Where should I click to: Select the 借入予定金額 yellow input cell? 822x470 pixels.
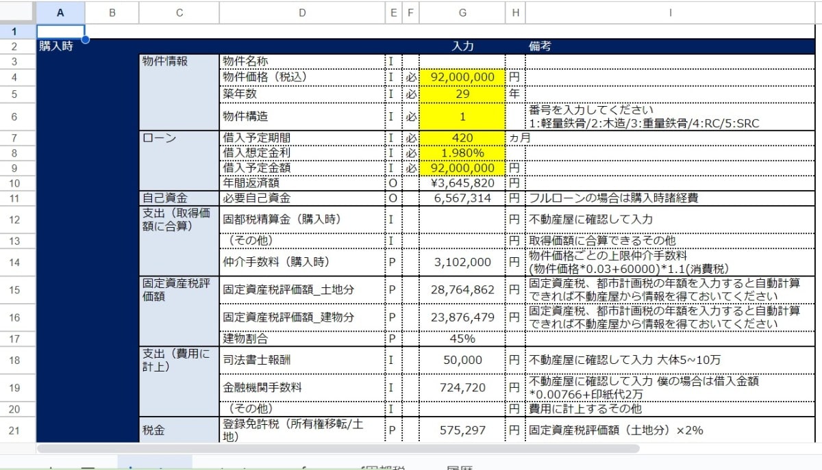462,168
